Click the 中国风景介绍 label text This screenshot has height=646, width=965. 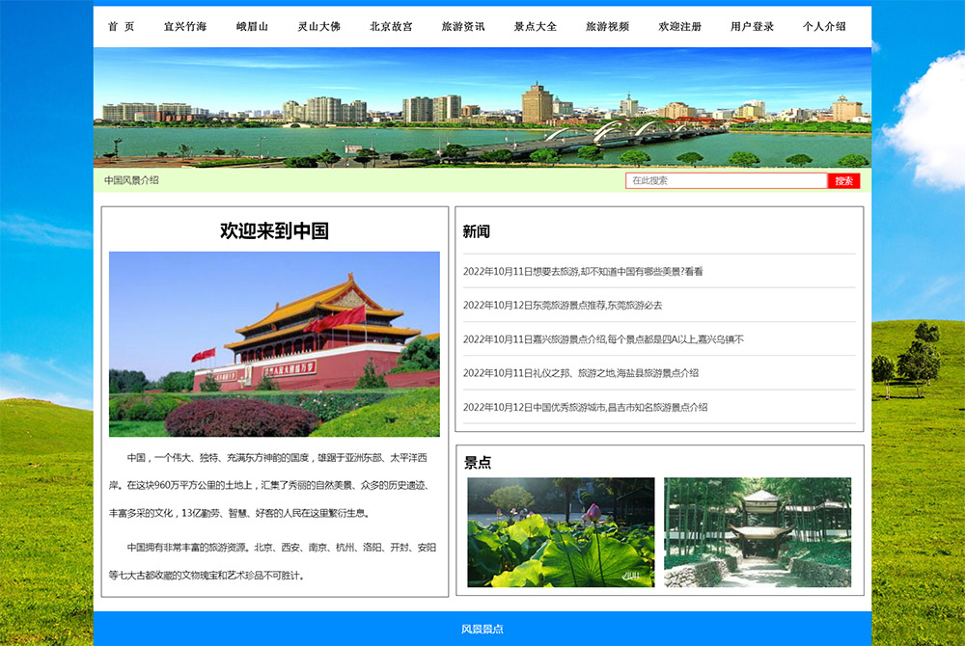[131, 180]
